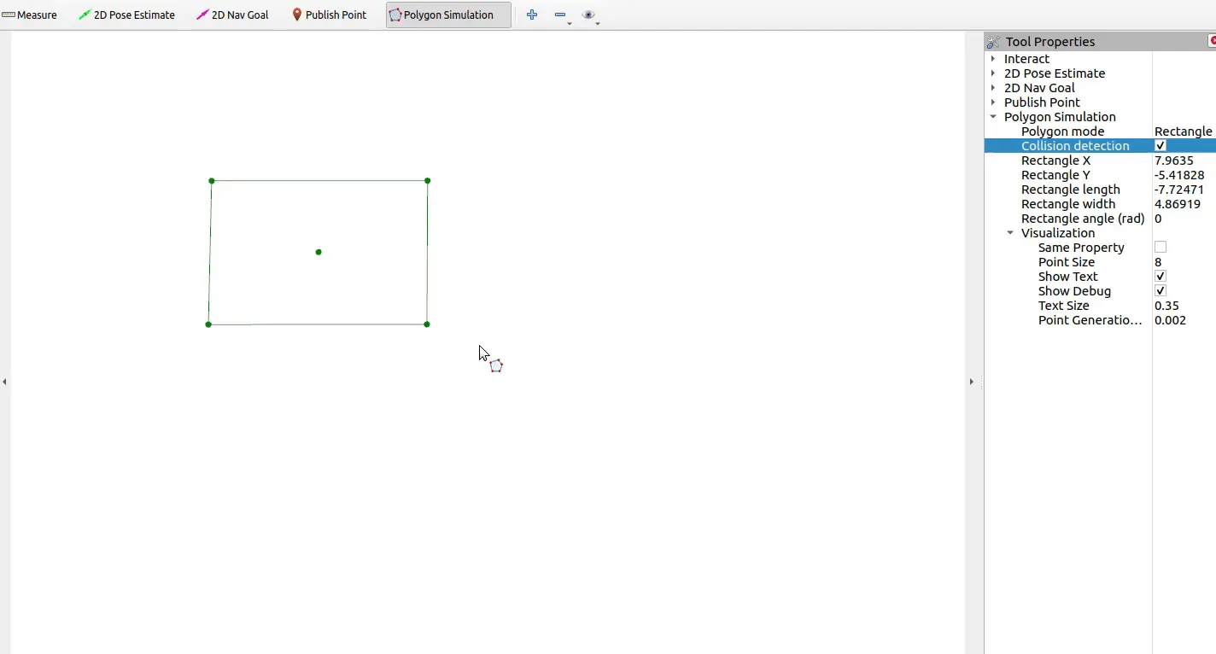Select the Publish Point tool
This screenshot has width=1216, height=654.
coord(329,15)
